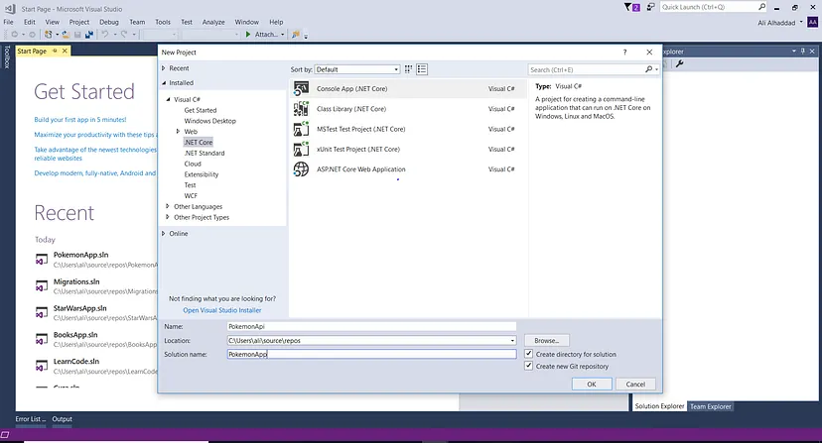Open Solution Explorer window position dropdown
This screenshot has height=443, width=822.
pos(793,52)
